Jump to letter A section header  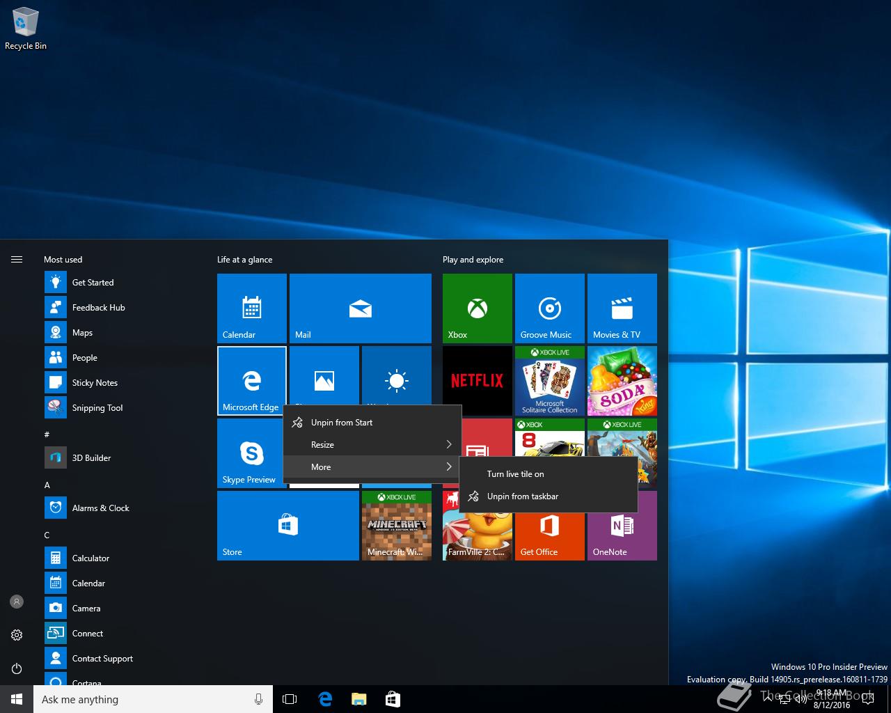(47, 485)
